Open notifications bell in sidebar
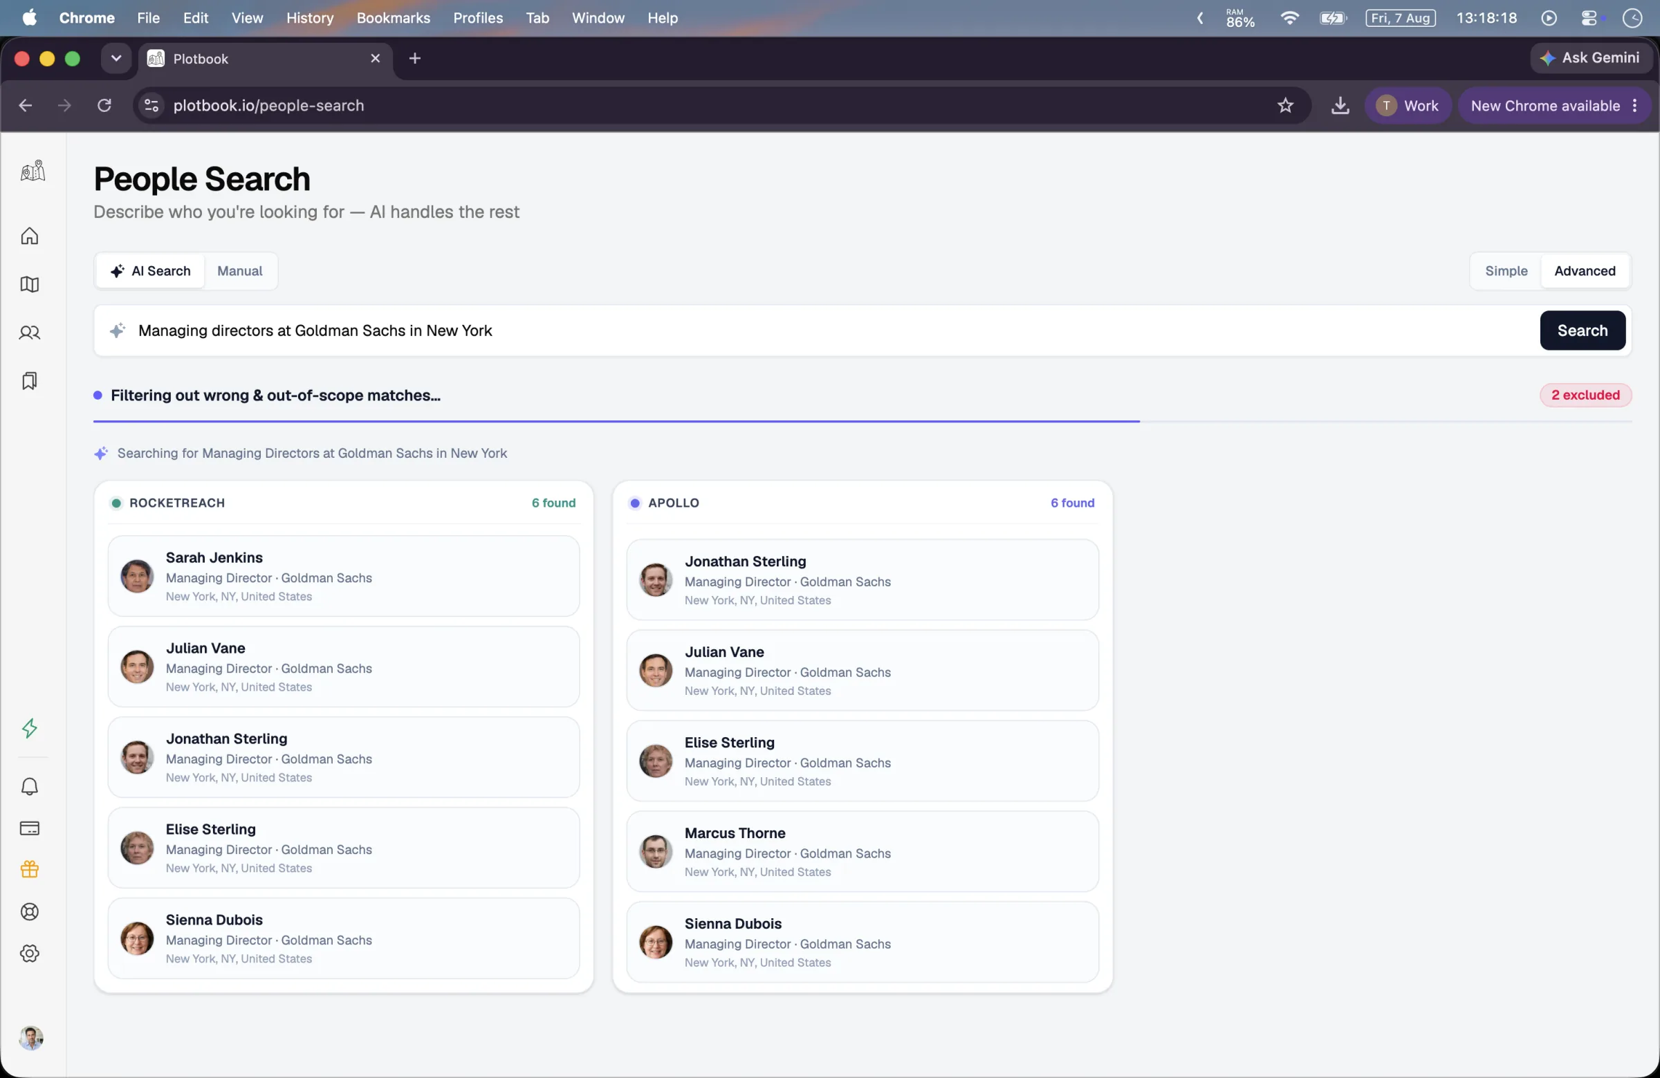 pos(29,786)
